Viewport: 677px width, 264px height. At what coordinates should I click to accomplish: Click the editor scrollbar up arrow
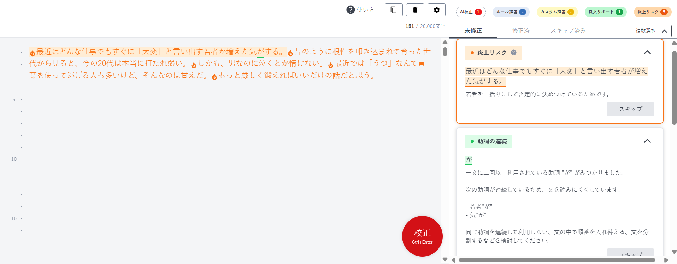[x=445, y=42]
